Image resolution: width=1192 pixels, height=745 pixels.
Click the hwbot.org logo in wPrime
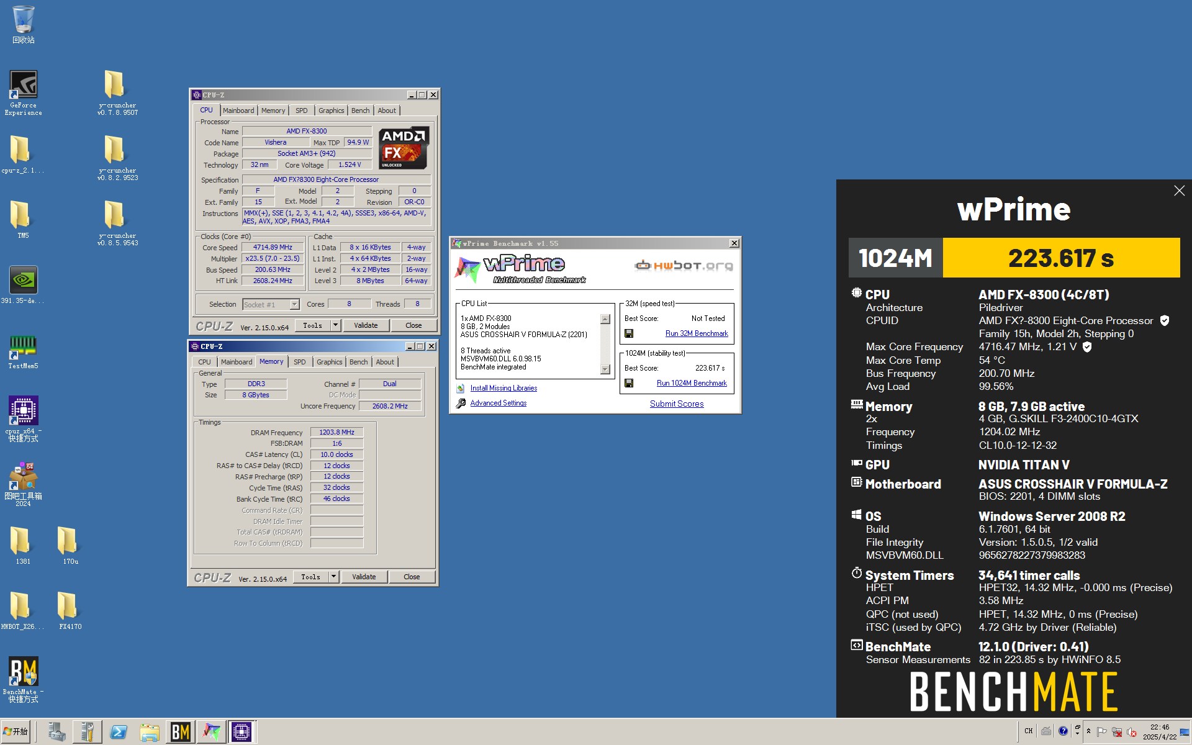[684, 266]
